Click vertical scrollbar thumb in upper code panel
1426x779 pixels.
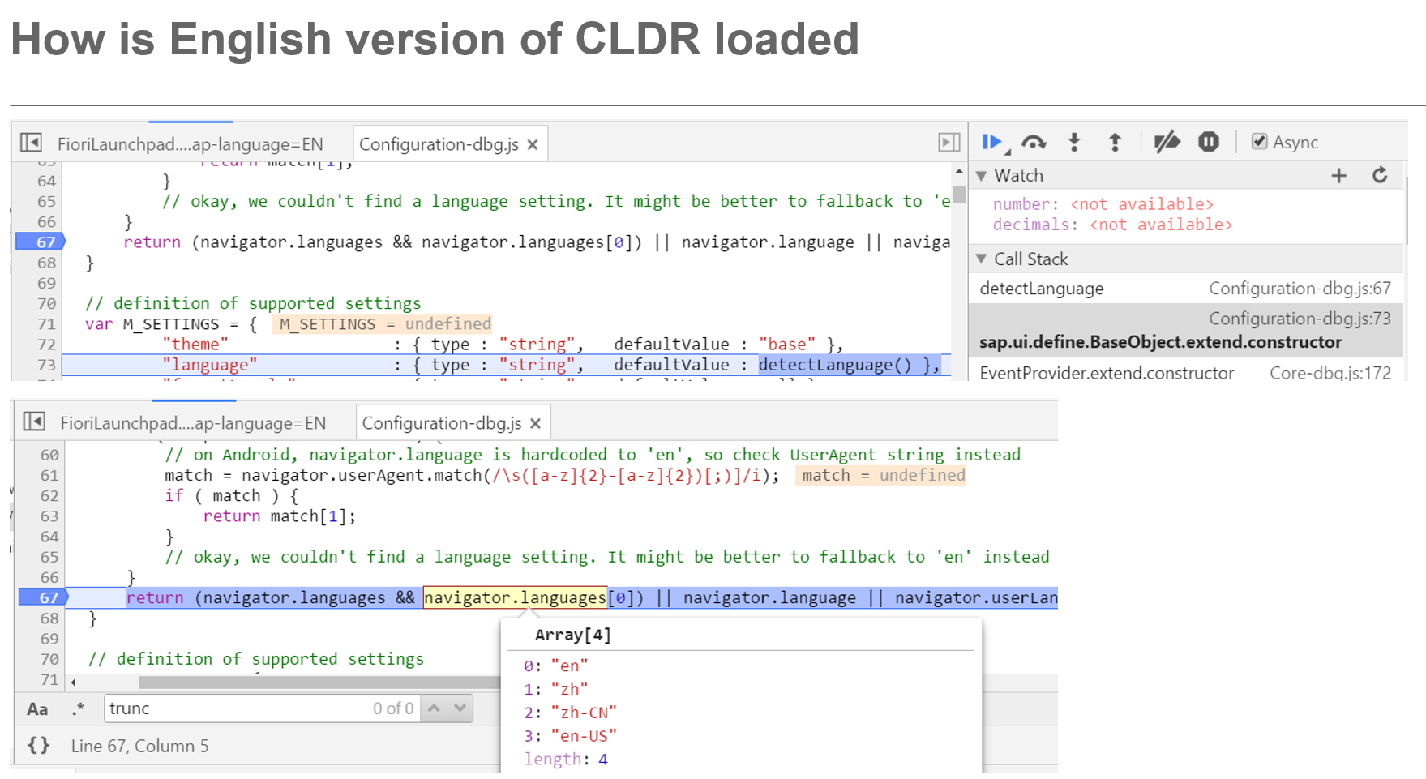pos(959,195)
